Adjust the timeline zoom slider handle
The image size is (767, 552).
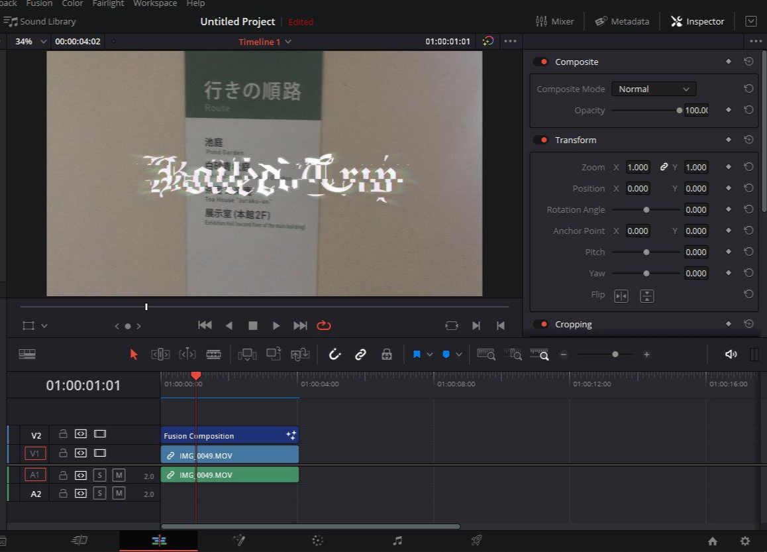(615, 355)
